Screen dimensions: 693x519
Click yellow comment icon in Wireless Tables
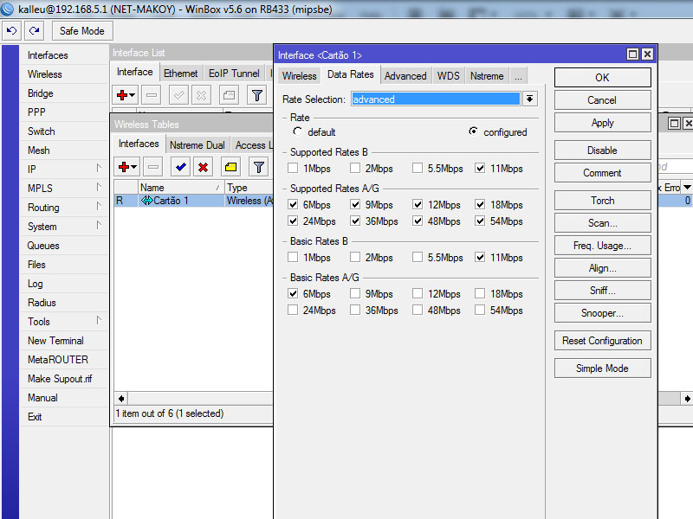coord(230,167)
